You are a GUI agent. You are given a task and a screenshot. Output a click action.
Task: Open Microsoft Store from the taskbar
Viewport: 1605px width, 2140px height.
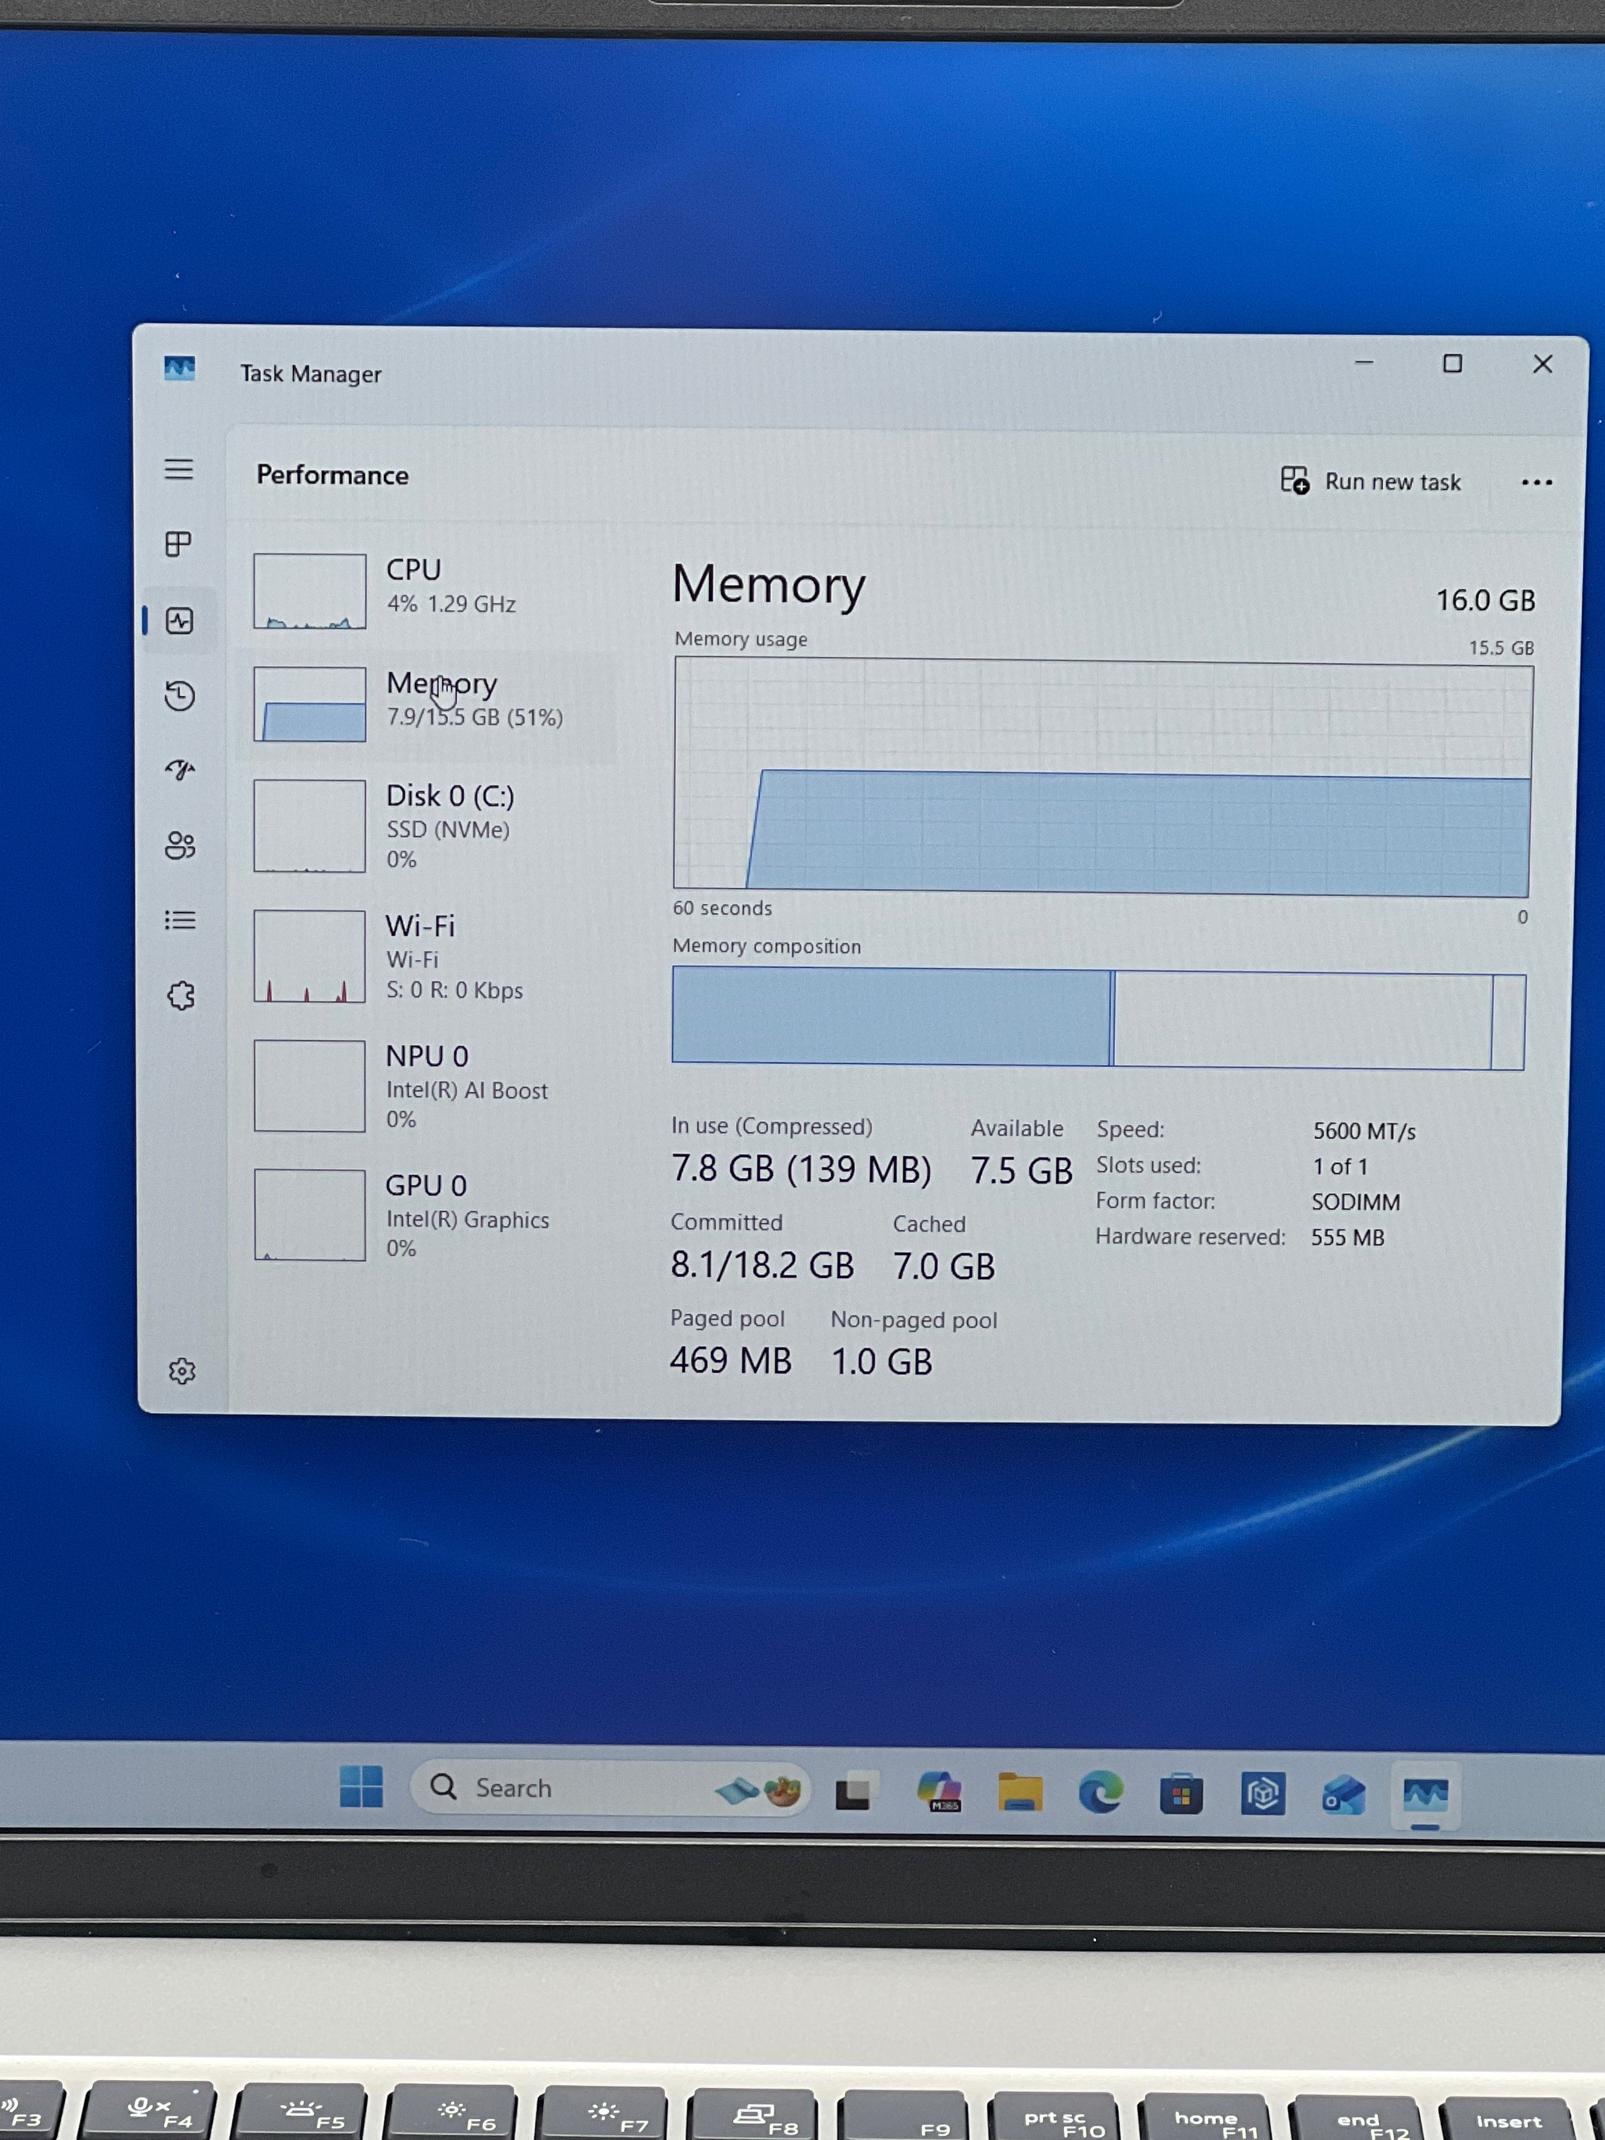[x=1181, y=1794]
